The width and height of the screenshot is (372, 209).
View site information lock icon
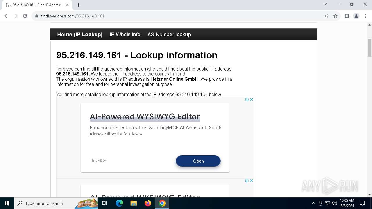point(37,16)
